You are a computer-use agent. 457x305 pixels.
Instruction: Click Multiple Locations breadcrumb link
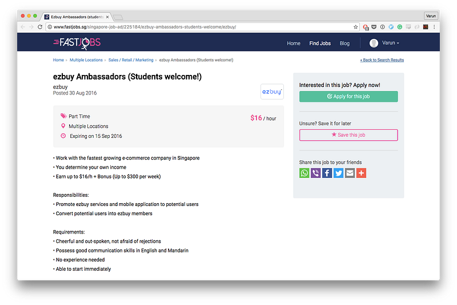pyautogui.click(x=86, y=60)
